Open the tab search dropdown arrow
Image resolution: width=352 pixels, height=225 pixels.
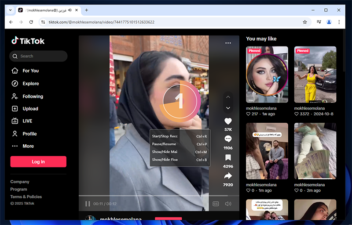click(10, 10)
